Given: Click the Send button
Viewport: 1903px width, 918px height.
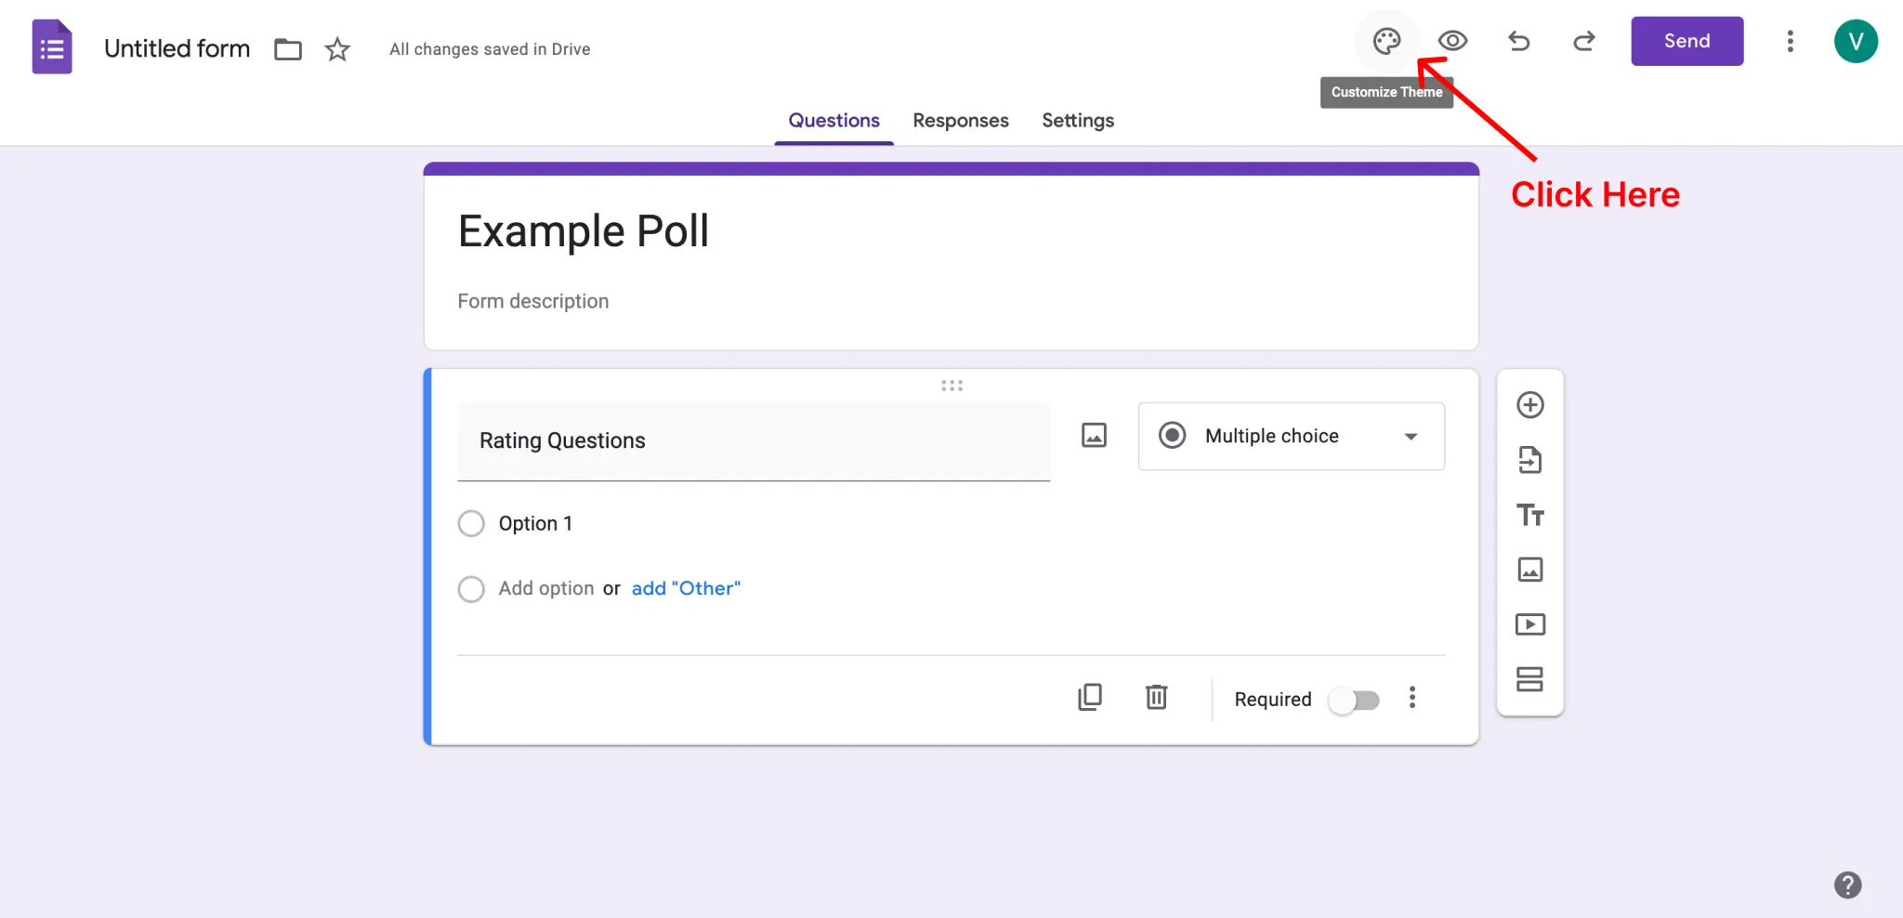Looking at the screenshot, I should (1686, 41).
